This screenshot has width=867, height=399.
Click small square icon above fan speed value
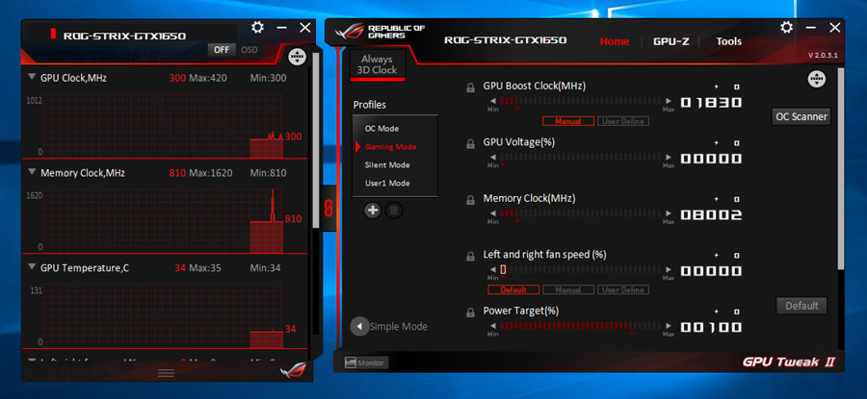[736, 256]
